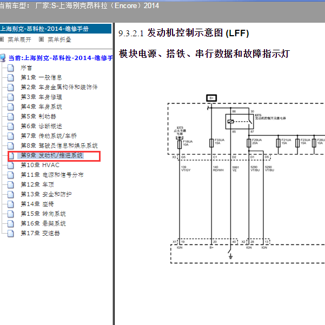325x325 pixels.
Task: Click the page icon beside 第12章 车顶
Action: click(x=11, y=185)
